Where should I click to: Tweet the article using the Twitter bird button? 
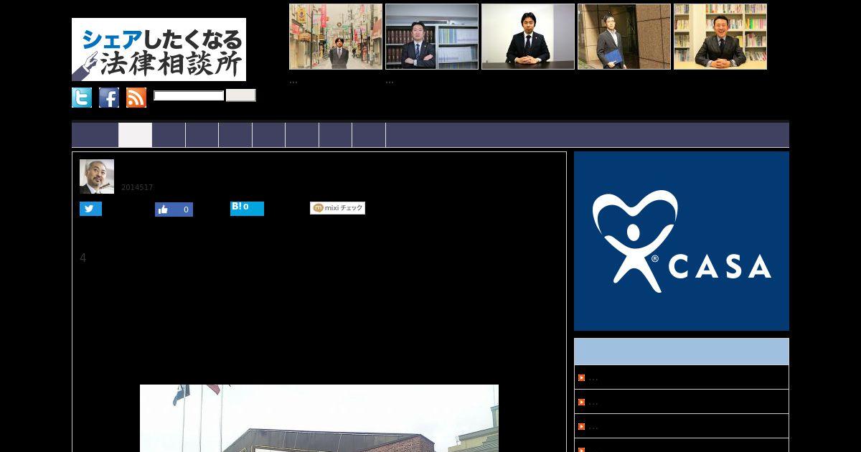tap(90, 209)
